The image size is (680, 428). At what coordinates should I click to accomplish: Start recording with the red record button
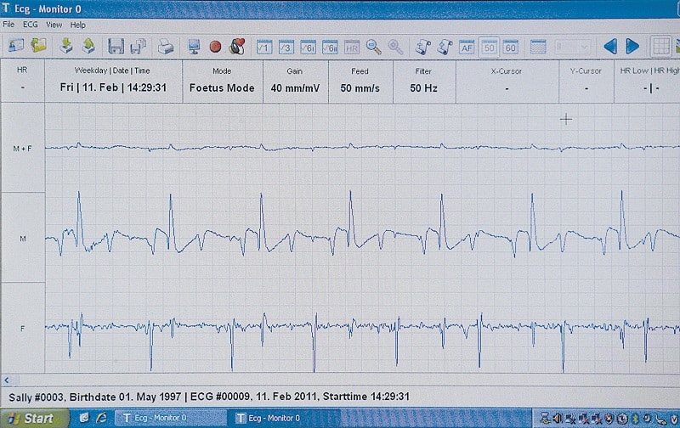coord(215,47)
